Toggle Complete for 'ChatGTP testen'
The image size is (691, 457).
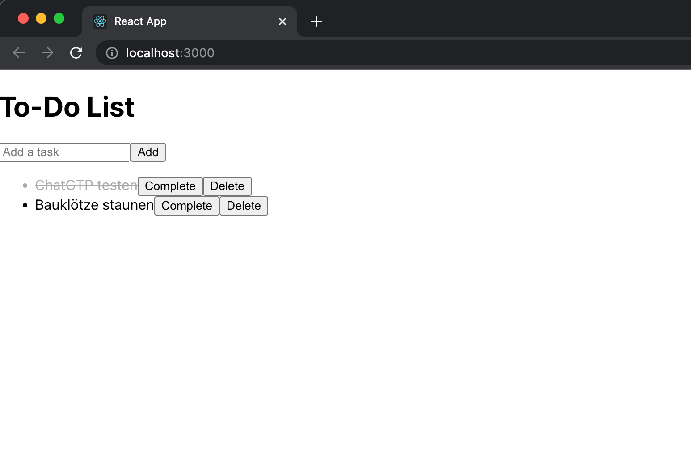pyautogui.click(x=170, y=186)
